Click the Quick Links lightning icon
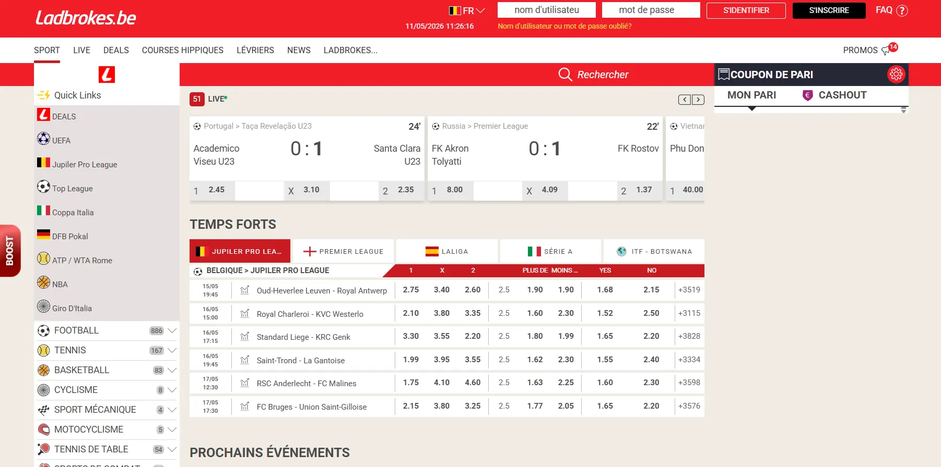The height and width of the screenshot is (467, 941). (x=44, y=95)
